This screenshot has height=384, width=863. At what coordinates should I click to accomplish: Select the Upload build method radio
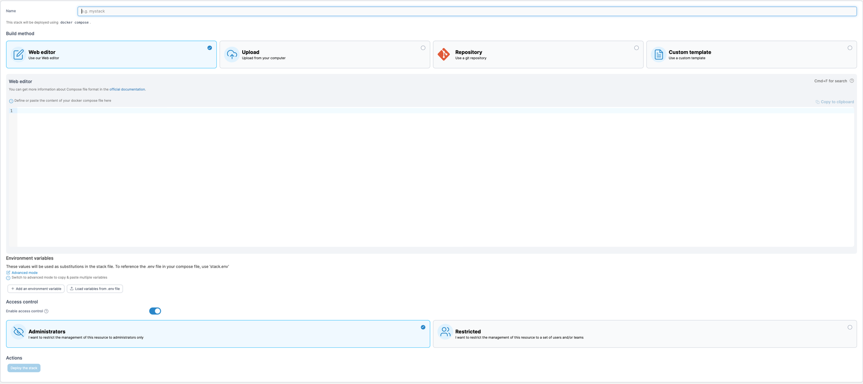point(423,48)
